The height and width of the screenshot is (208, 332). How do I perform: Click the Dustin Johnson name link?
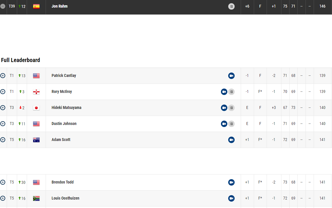[64, 124]
